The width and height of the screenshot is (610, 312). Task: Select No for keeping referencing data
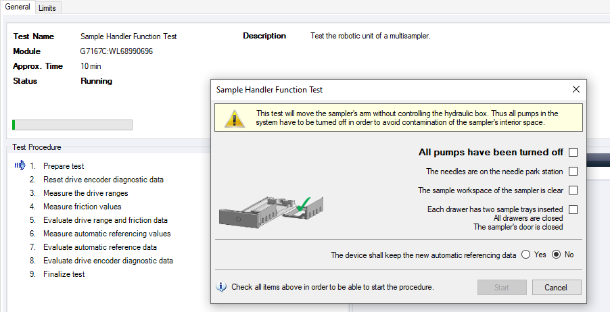[557, 255]
